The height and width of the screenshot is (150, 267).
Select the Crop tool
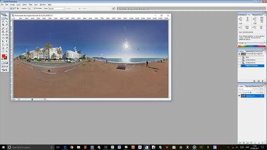(3, 25)
